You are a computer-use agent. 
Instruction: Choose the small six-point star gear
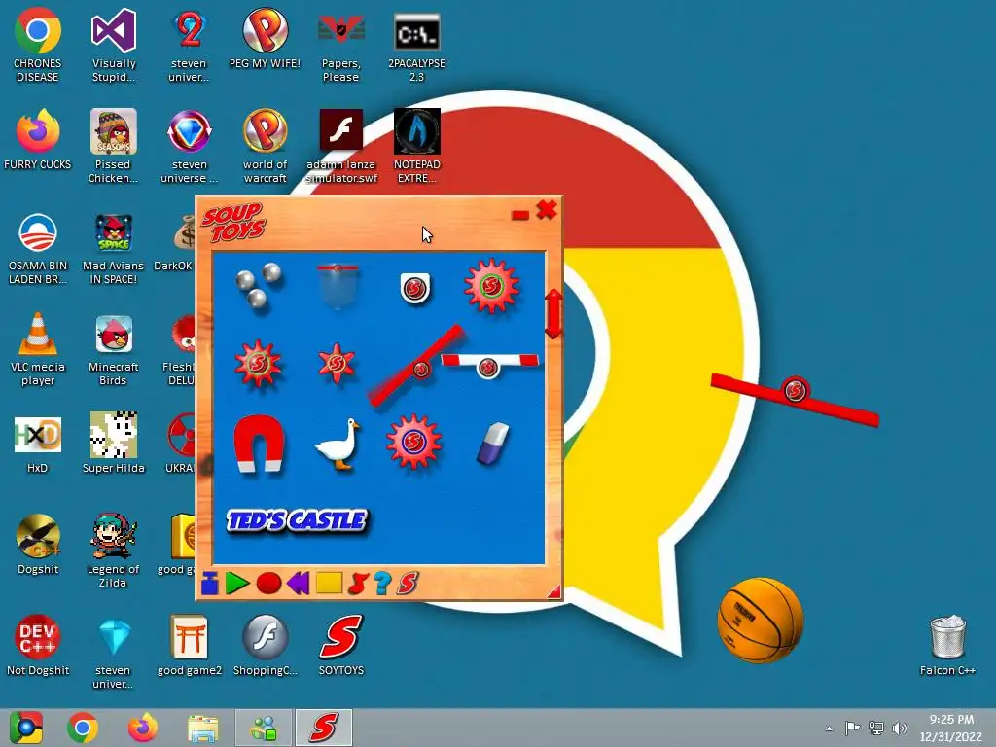(x=336, y=364)
